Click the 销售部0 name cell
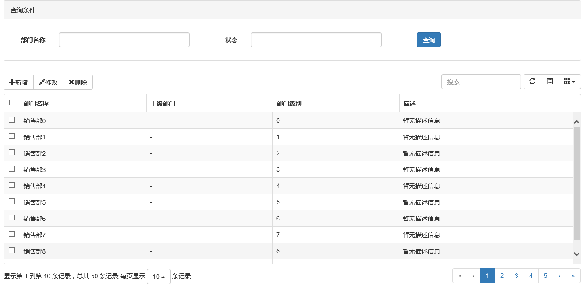585x284 pixels. click(83, 120)
